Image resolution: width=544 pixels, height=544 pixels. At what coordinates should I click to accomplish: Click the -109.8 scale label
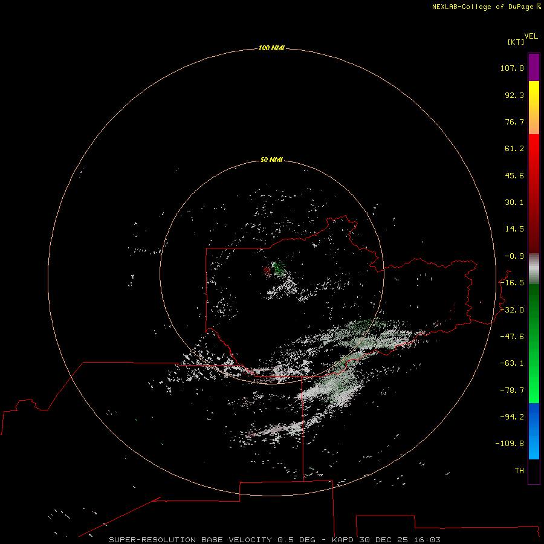(510, 444)
